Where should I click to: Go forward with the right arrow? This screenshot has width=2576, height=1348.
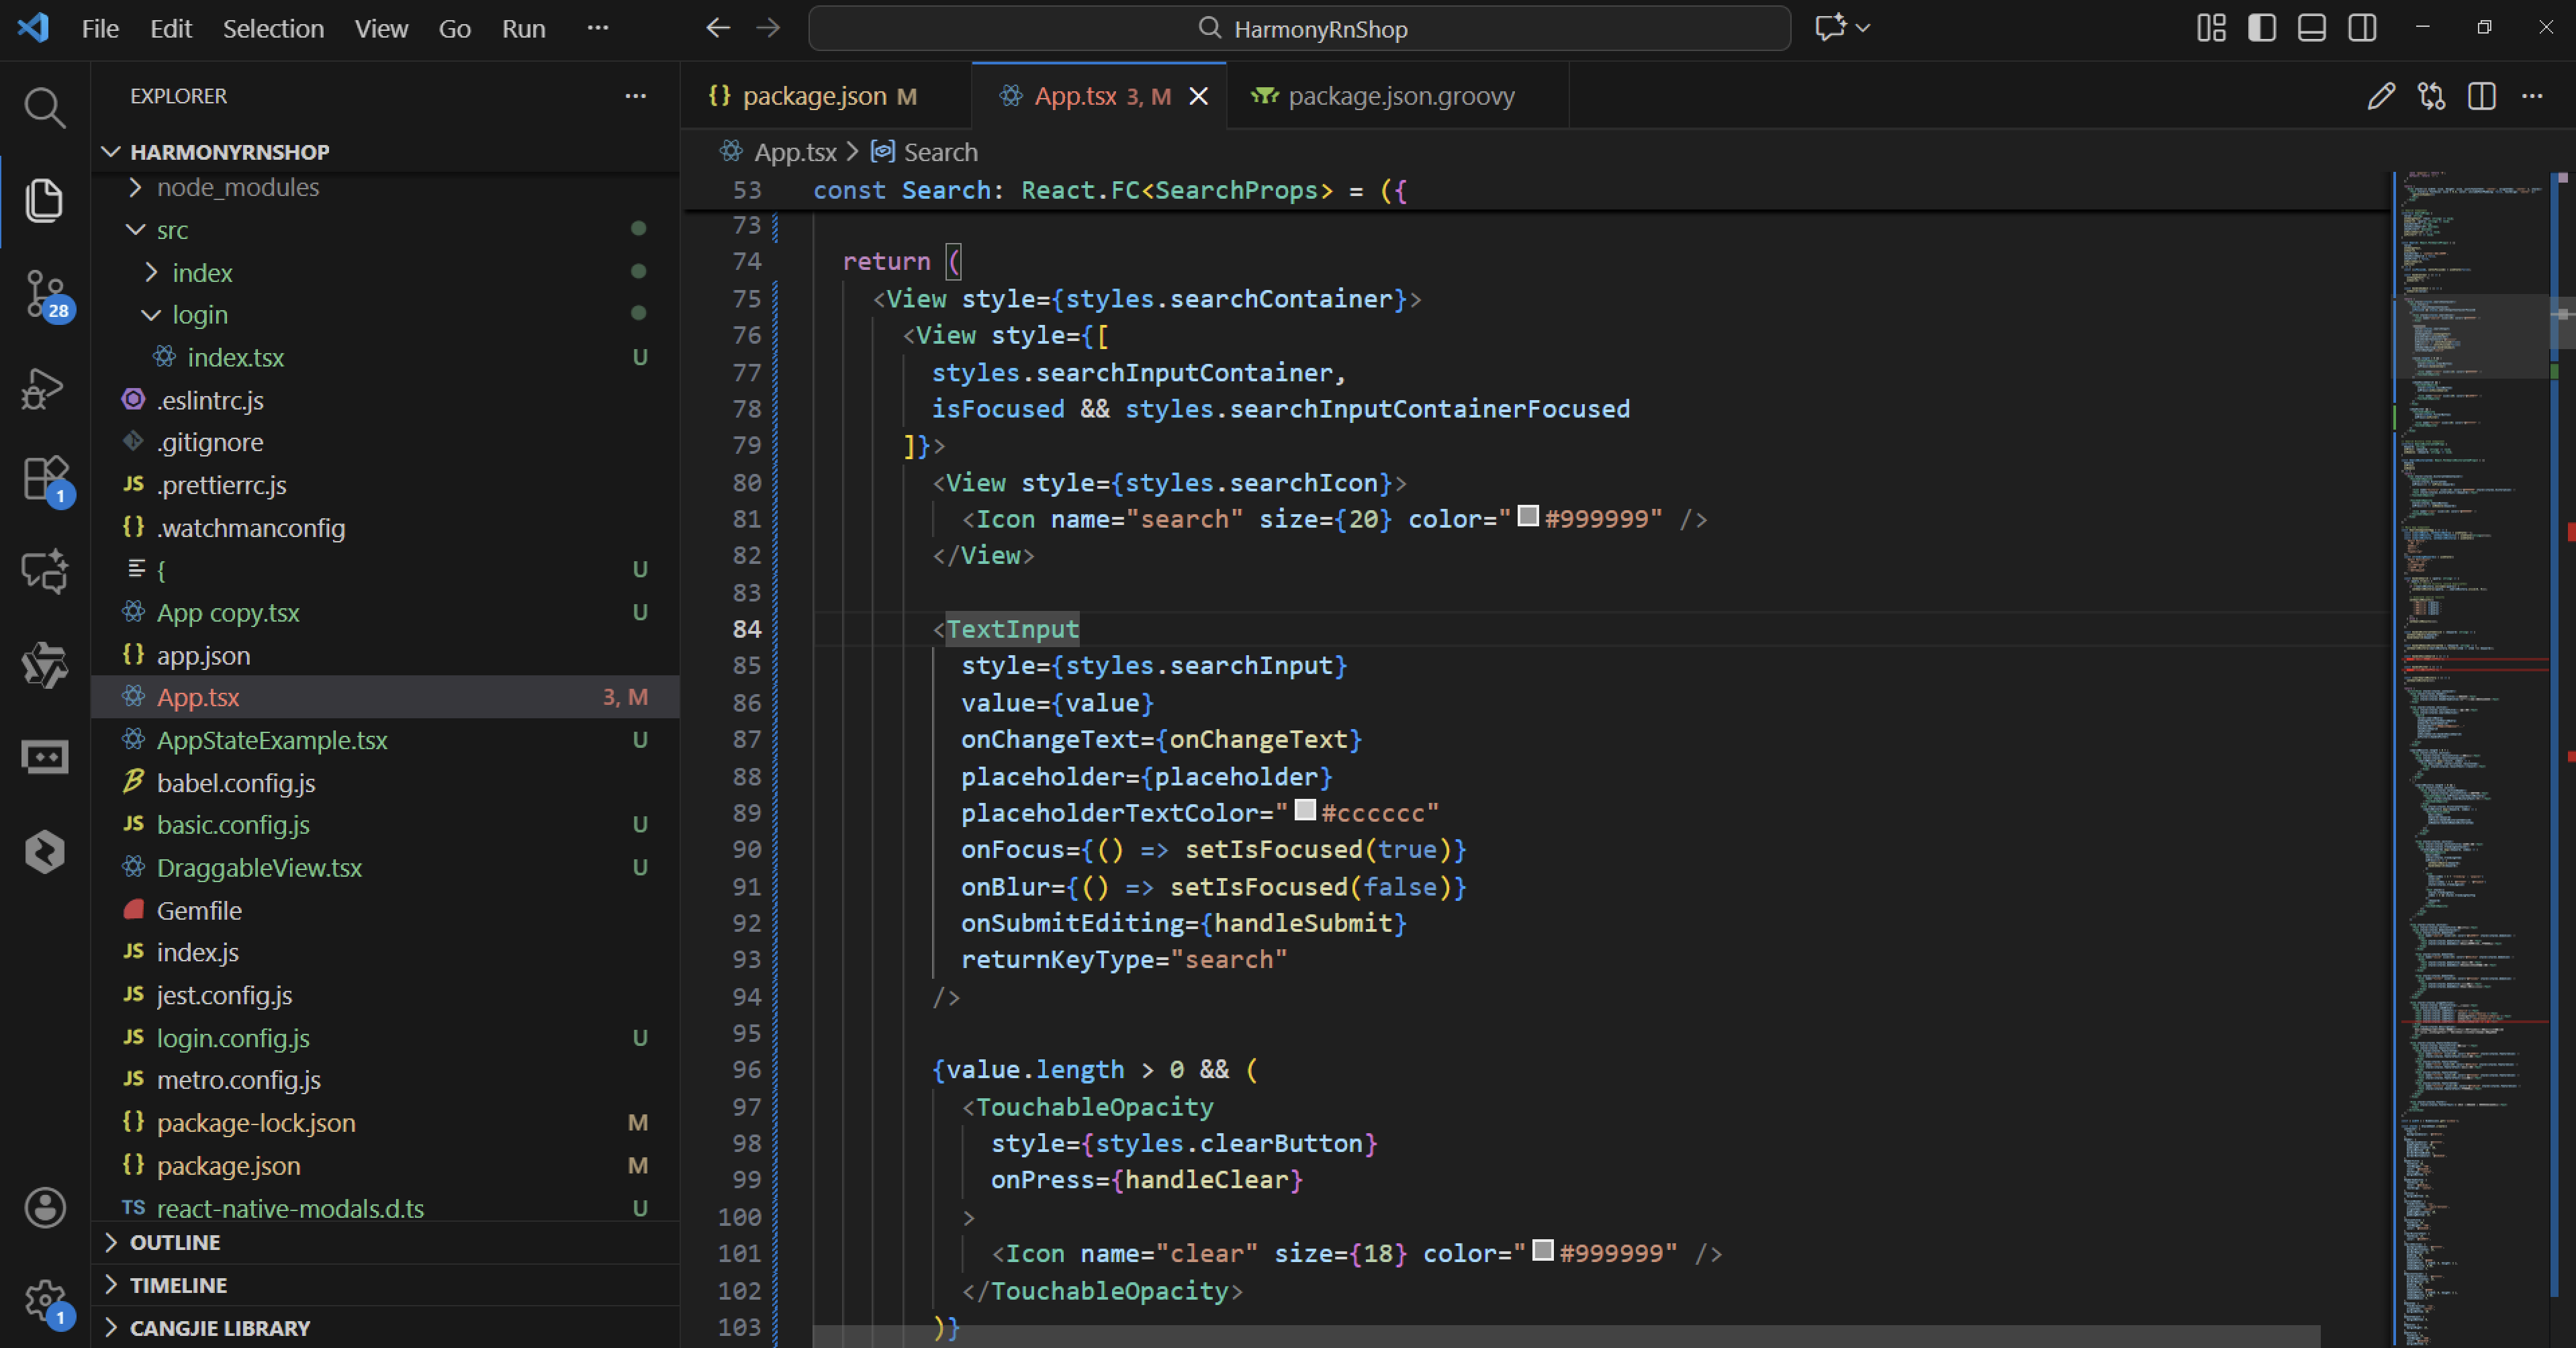(x=768, y=28)
